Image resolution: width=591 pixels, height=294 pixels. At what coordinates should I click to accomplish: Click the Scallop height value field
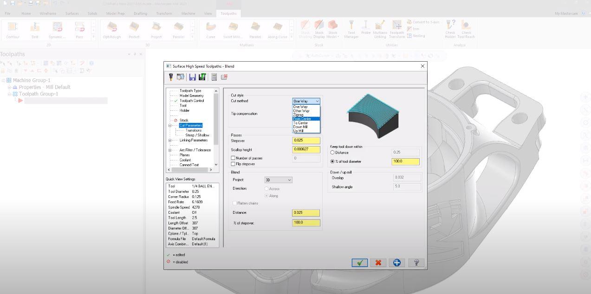[306, 149]
